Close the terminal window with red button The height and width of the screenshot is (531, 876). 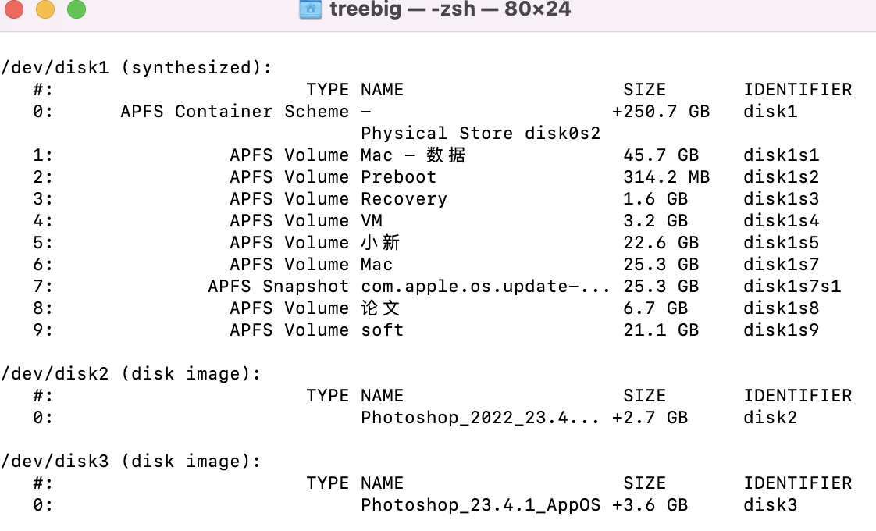pyautogui.click(x=15, y=10)
